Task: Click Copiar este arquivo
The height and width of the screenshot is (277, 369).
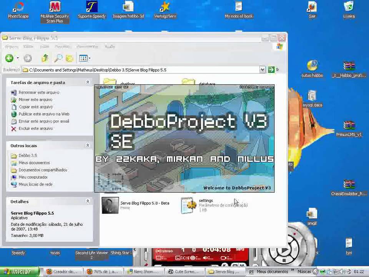Action: (36, 107)
